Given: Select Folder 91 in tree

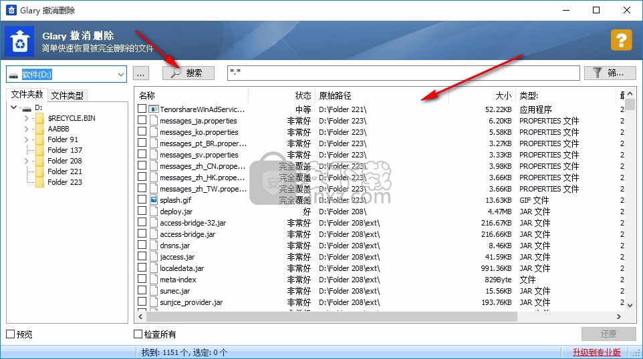Looking at the screenshot, I should pyautogui.click(x=63, y=139).
